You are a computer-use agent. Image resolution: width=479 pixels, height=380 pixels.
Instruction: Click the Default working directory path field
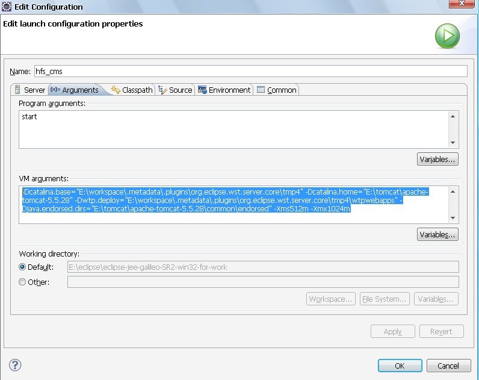click(x=263, y=267)
